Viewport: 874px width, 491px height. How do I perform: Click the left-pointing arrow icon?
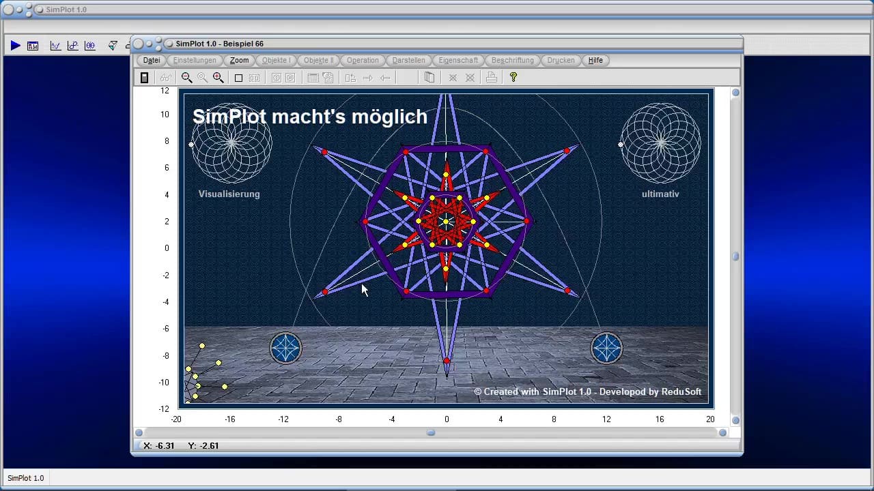point(385,78)
